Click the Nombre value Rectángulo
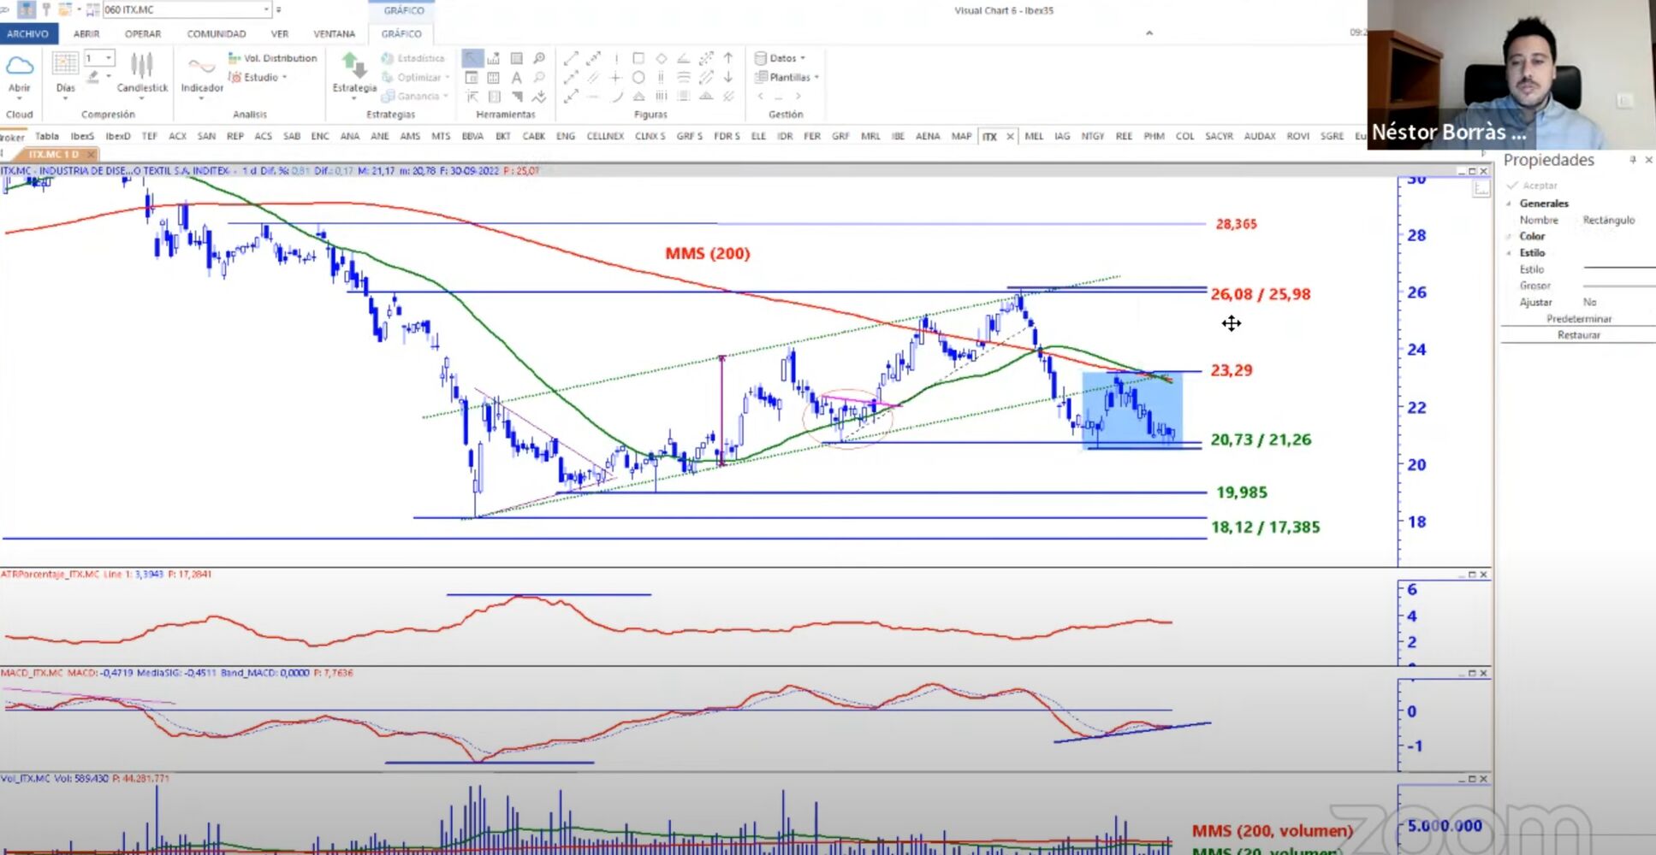This screenshot has height=855, width=1656. pyautogui.click(x=1609, y=220)
